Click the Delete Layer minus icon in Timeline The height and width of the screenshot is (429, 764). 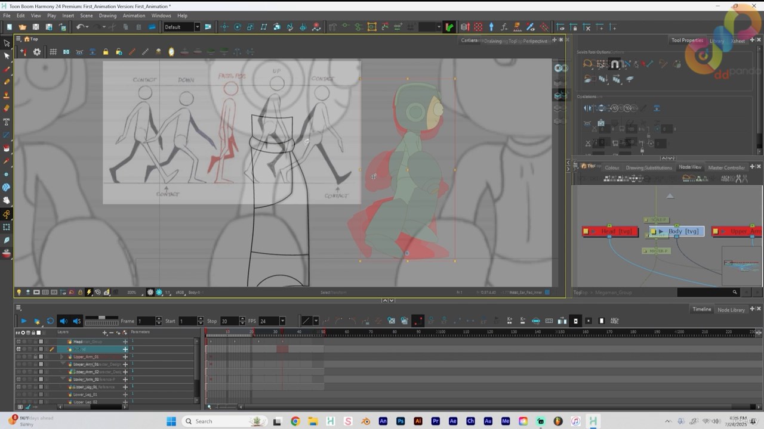(x=112, y=332)
